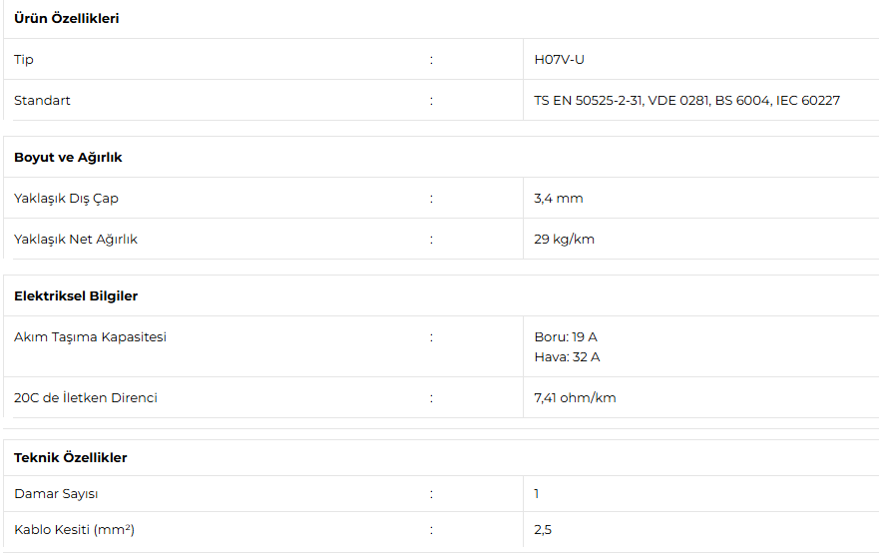The width and height of the screenshot is (879, 560).
Task: Select the Boru: 19 A value
Action: 566,337
